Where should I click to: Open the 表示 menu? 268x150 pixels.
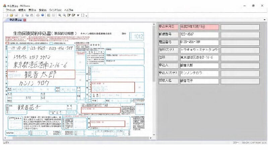(32, 10)
